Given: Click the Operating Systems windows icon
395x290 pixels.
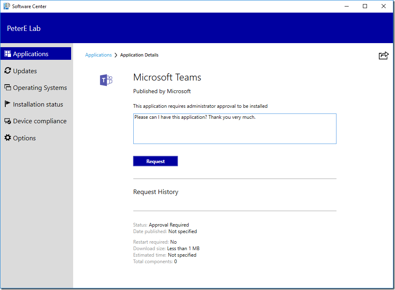Looking at the screenshot, I should point(8,87).
